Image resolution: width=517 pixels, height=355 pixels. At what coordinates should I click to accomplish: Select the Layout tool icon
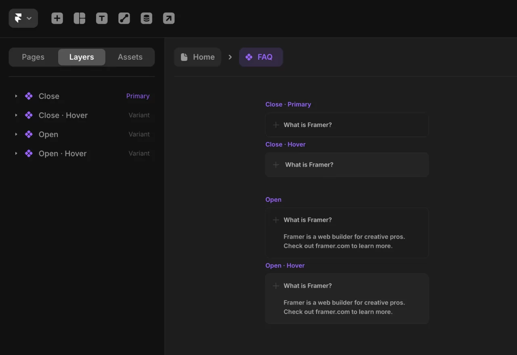(x=80, y=18)
